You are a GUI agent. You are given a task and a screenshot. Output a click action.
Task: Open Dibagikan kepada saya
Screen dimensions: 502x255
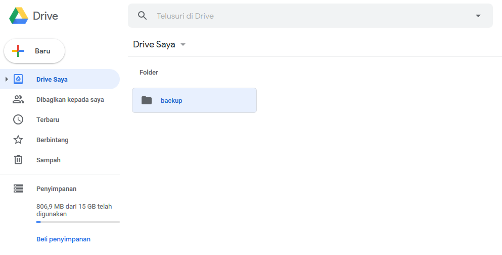click(x=70, y=100)
